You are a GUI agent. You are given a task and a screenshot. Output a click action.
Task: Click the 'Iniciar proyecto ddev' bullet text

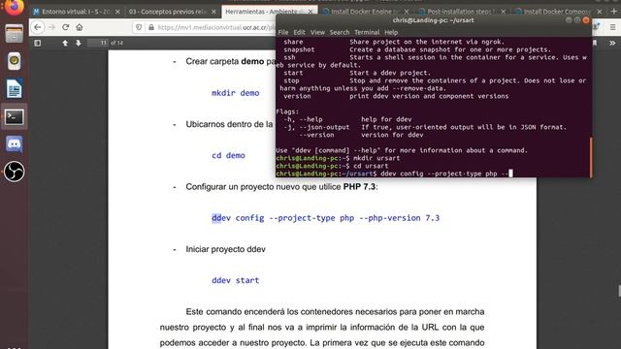click(x=226, y=249)
